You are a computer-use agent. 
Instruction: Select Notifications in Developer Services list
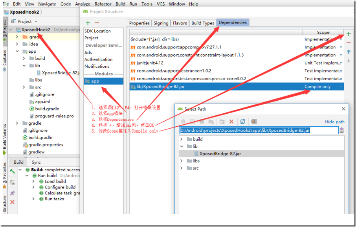click(97, 66)
